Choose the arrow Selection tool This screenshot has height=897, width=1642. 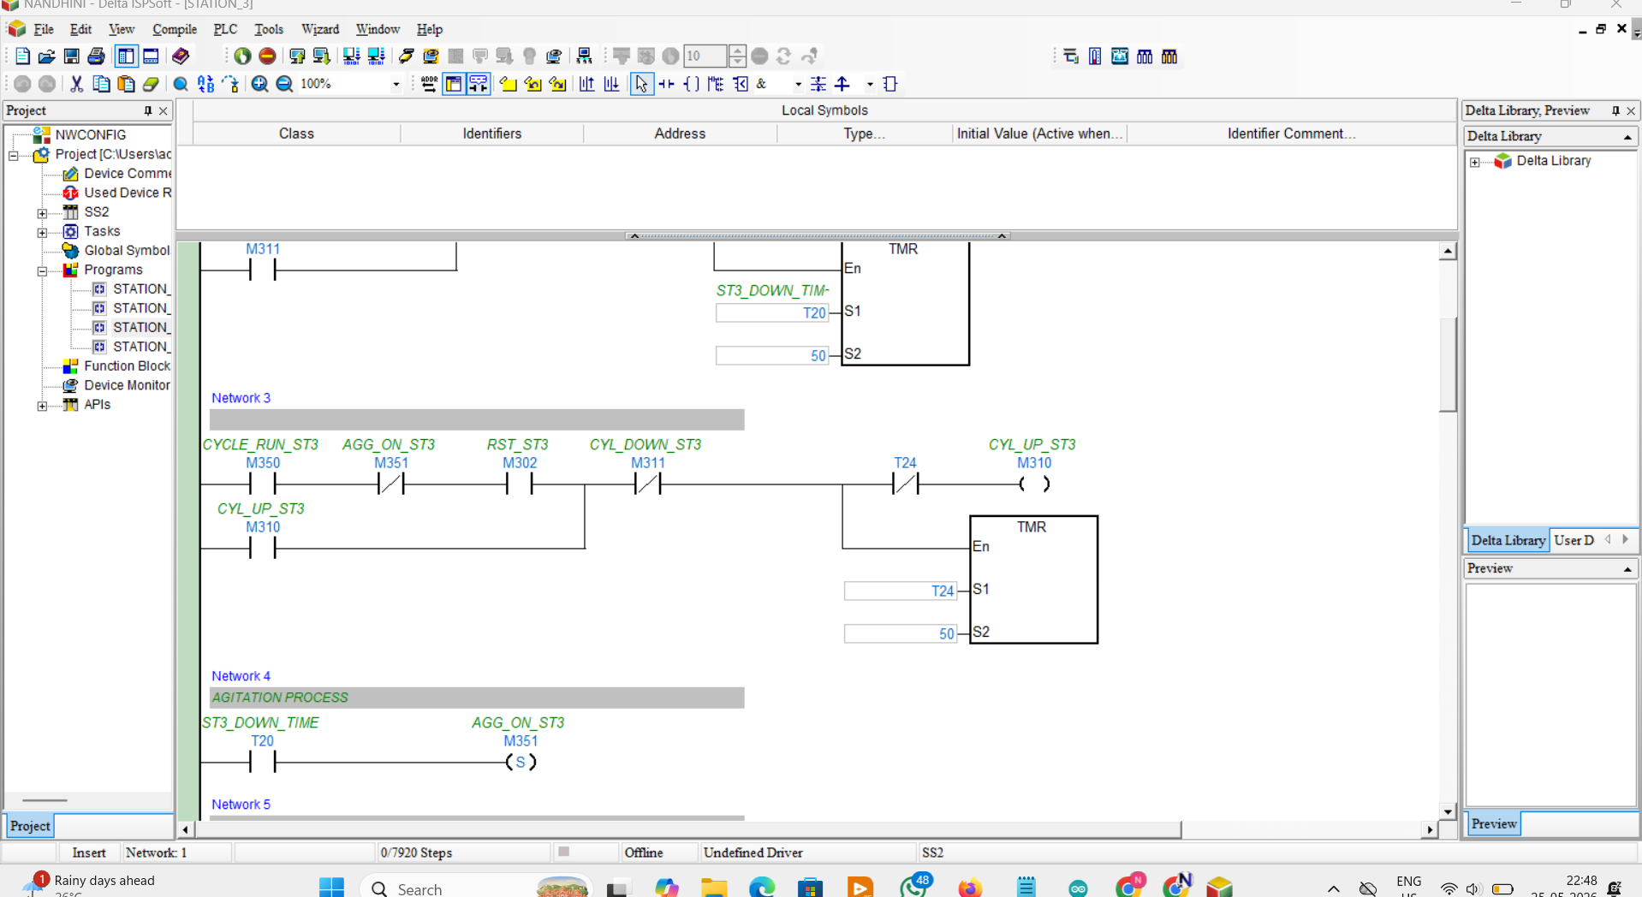tap(641, 84)
